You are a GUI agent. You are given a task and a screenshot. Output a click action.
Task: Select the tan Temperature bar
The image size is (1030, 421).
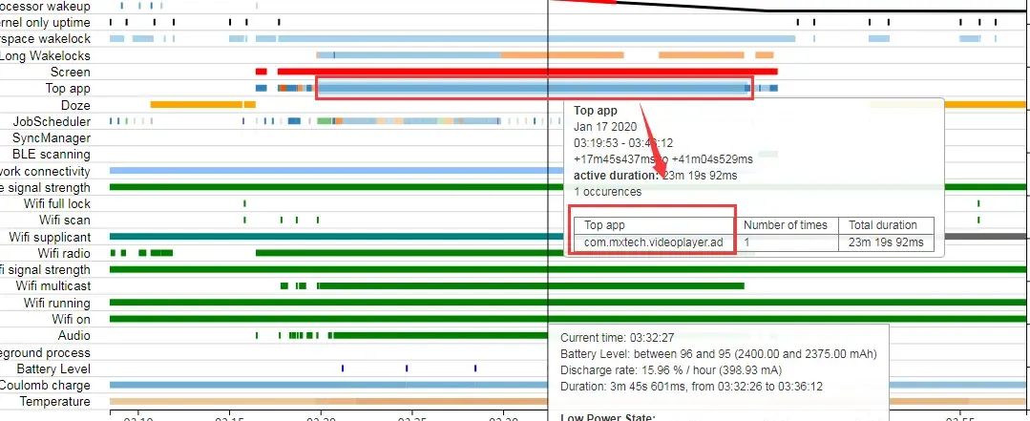point(328,401)
